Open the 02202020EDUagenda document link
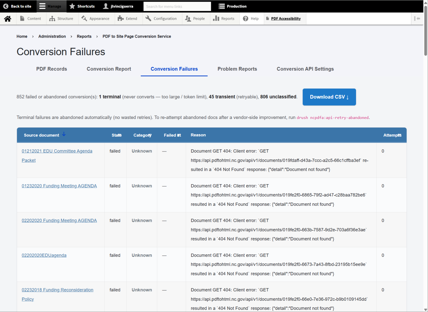Screen dimensions: 428x312 coord(44,256)
